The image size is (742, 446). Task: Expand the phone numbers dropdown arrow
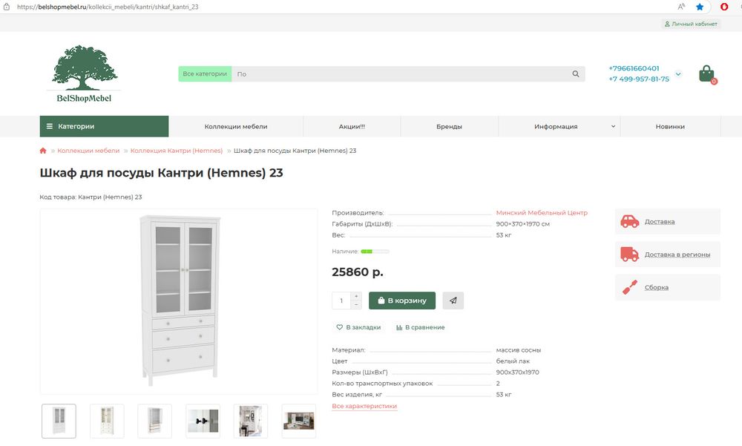click(677, 73)
